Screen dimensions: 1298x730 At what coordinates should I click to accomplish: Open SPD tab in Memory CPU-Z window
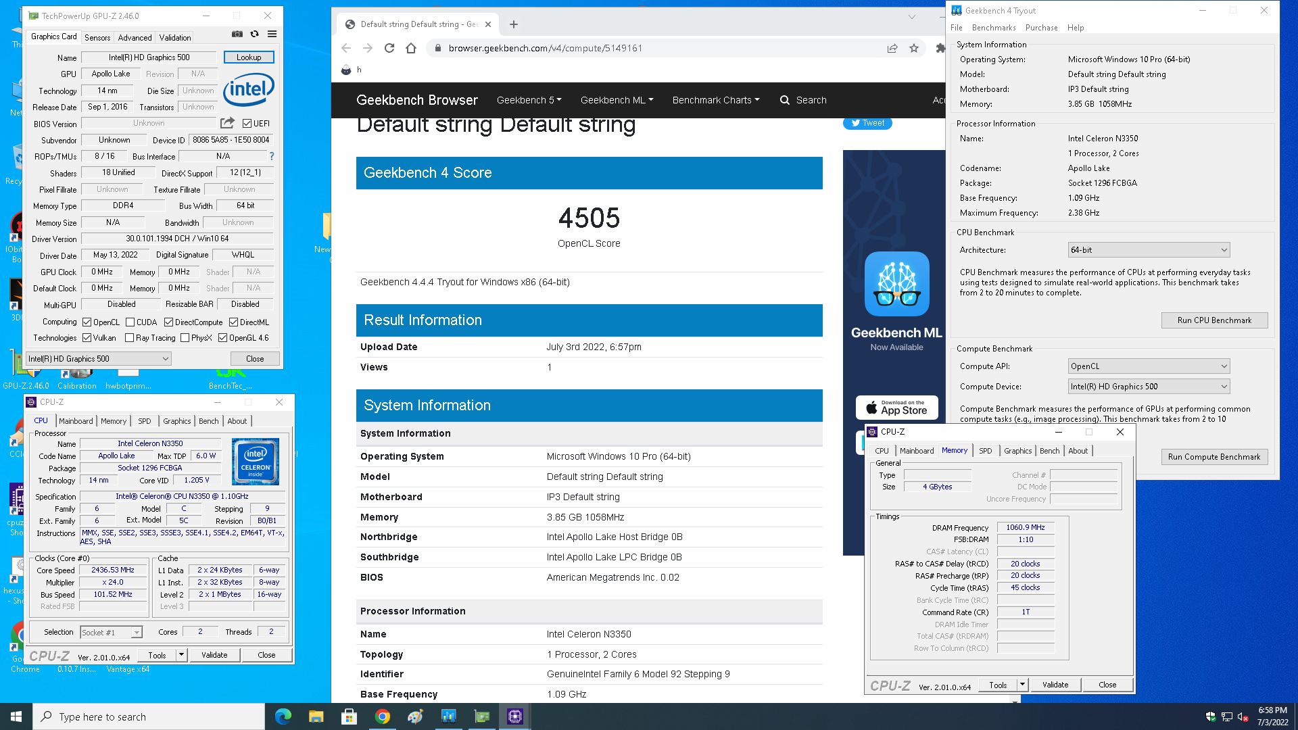point(986,451)
